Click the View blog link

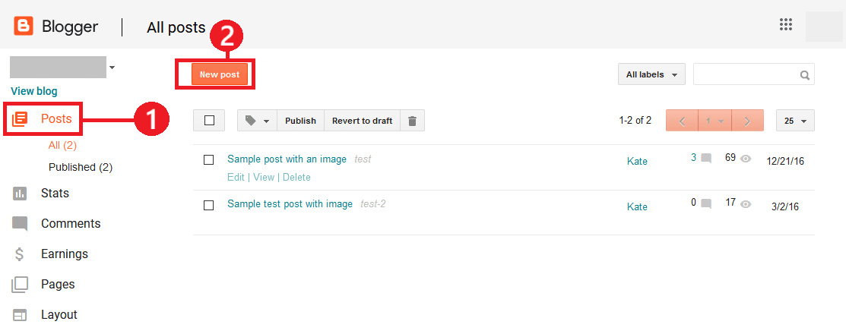[34, 91]
